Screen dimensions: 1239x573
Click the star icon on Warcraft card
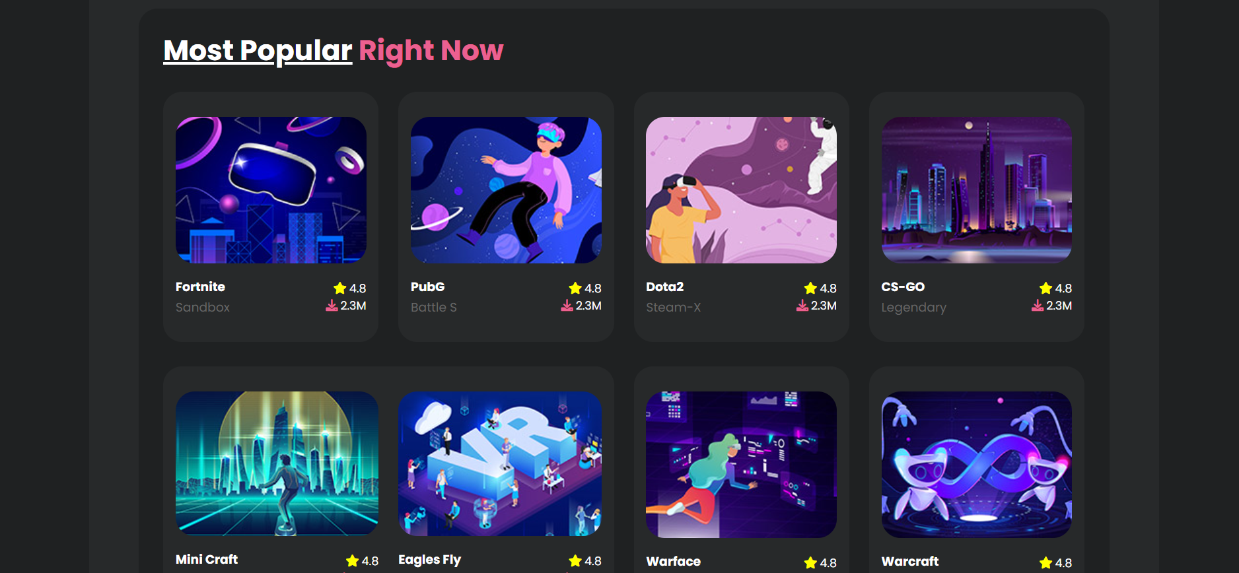1046,562
